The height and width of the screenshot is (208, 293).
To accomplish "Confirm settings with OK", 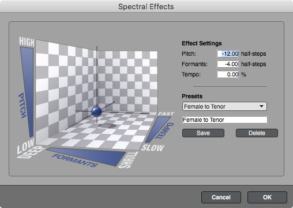I will coord(267,197).
